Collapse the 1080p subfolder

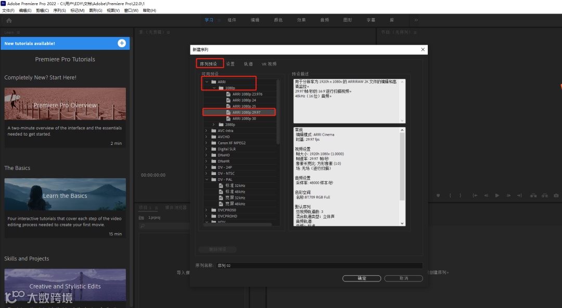coord(214,88)
